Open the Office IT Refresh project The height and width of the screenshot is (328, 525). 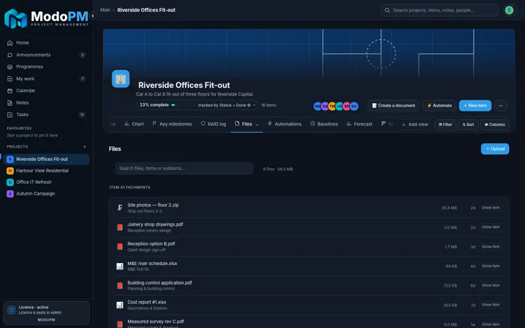pos(46,182)
